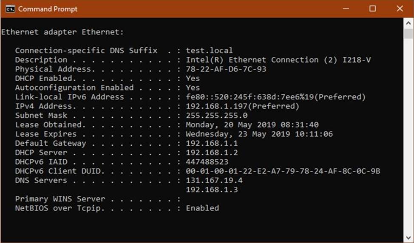Open the Command Prompt system menu icon
The width and height of the screenshot is (414, 243).
(10, 9)
